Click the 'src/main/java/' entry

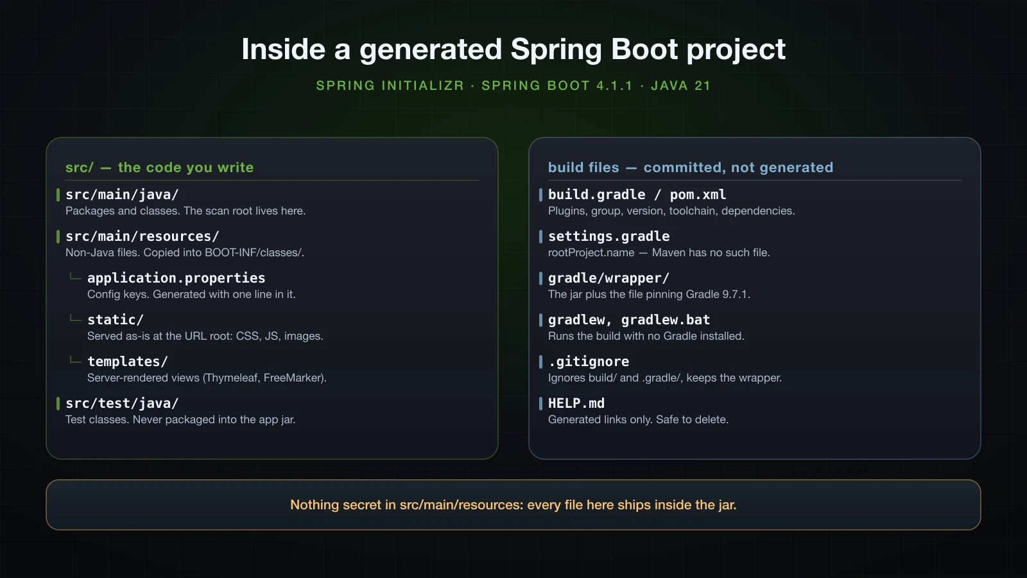coord(122,195)
